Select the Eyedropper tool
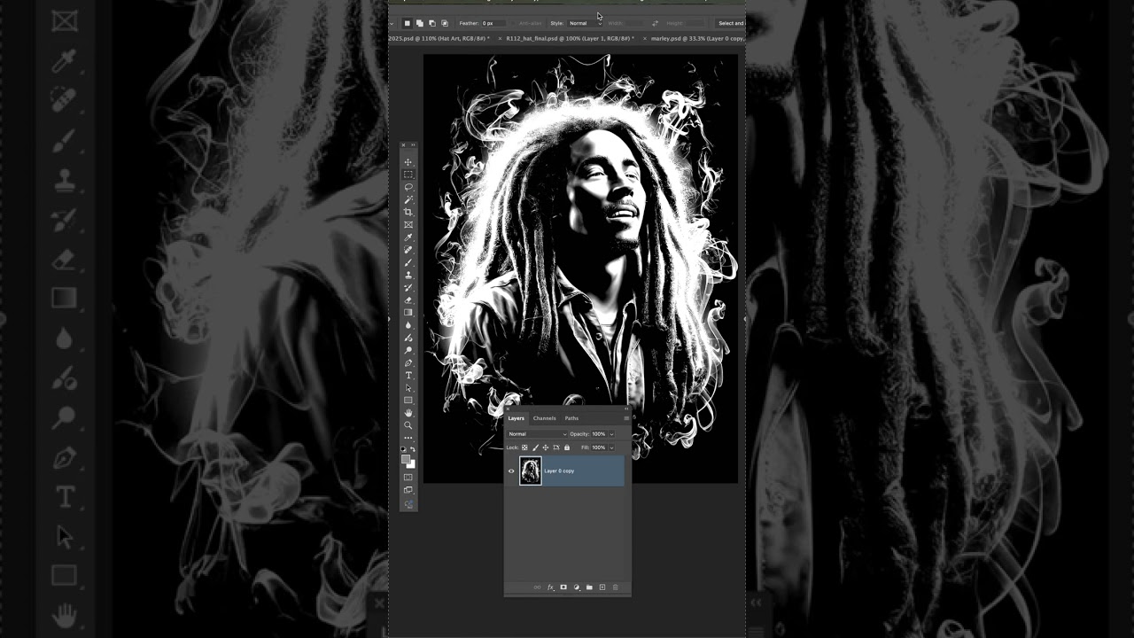 (408, 237)
